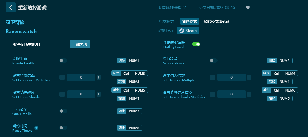Disable the Hotkey Enable switch

pos(196,44)
